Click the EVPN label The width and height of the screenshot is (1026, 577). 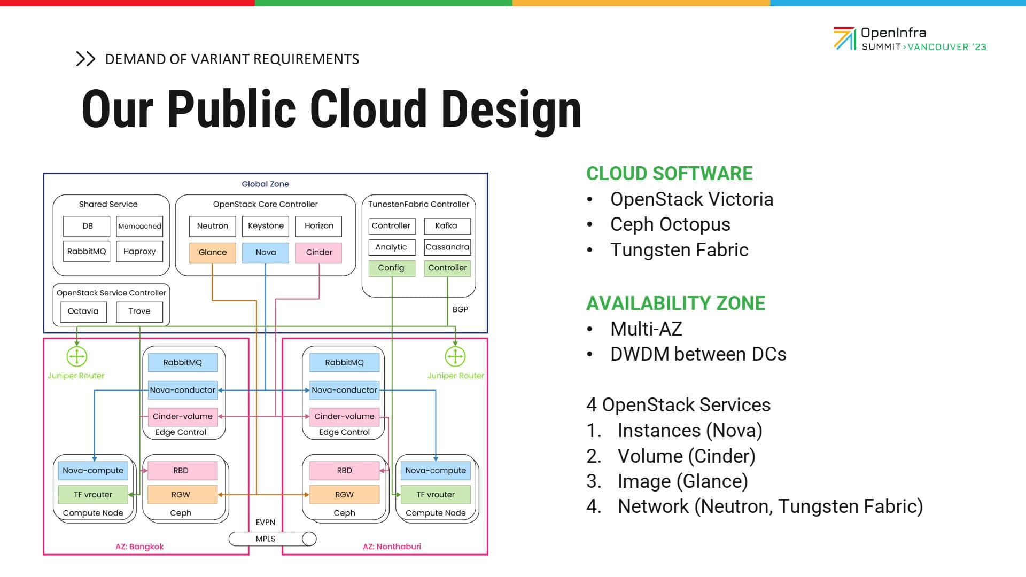[266, 523]
